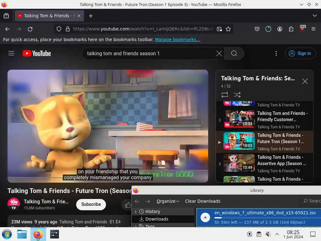The width and height of the screenshot is (321, 241).
Task: Reload the current YouTube page
Action: (x=30, y=29)
